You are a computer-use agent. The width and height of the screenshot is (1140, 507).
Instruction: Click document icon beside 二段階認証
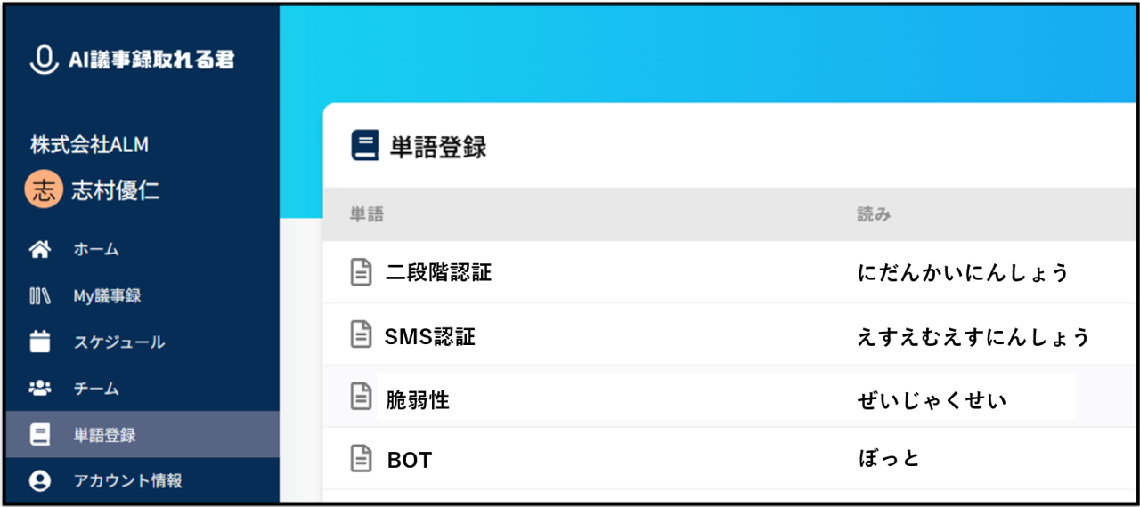361,272
